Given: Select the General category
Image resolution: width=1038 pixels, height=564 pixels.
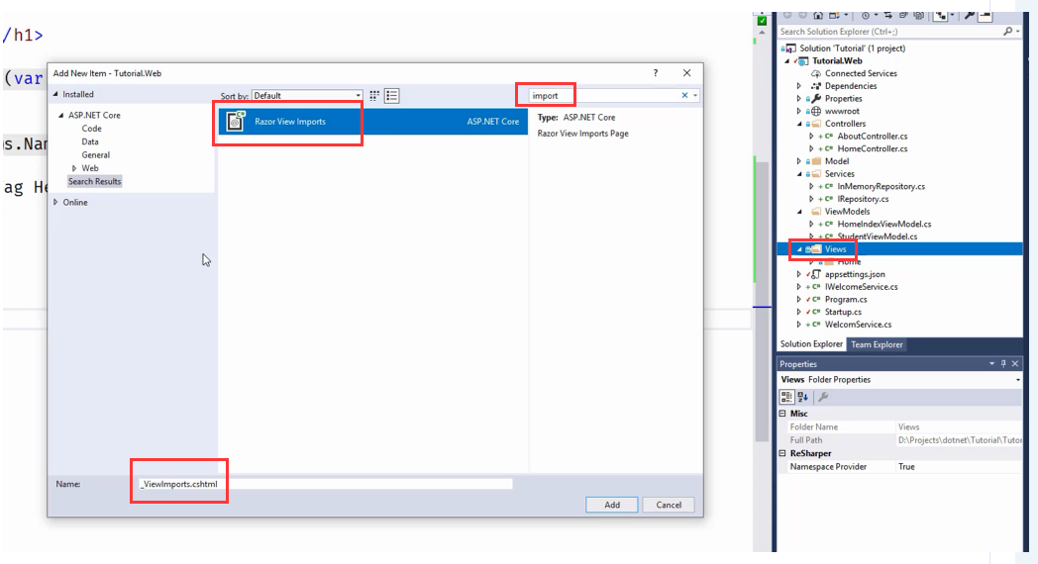Looking at the screenshot, I should click(96, 154).
